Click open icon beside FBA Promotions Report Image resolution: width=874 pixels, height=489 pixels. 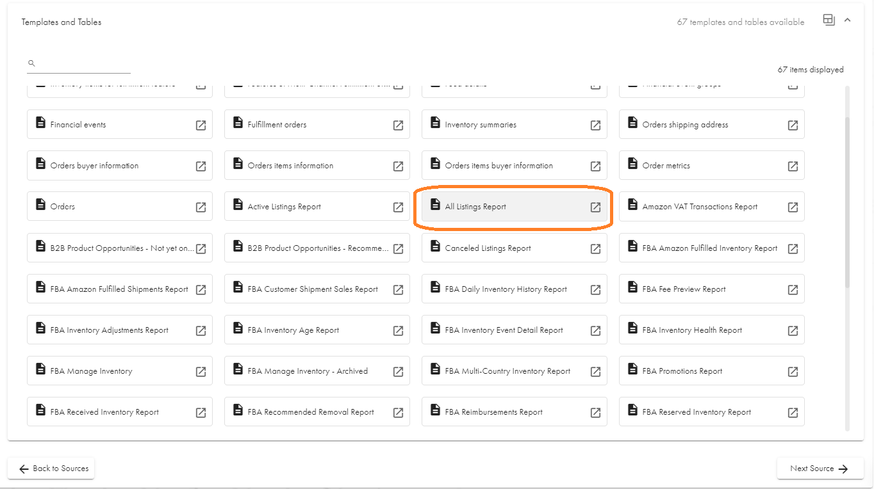coord(793,372)
